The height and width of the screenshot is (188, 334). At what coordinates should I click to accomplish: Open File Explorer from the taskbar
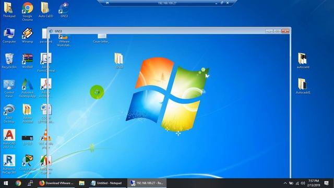(82, 183)
